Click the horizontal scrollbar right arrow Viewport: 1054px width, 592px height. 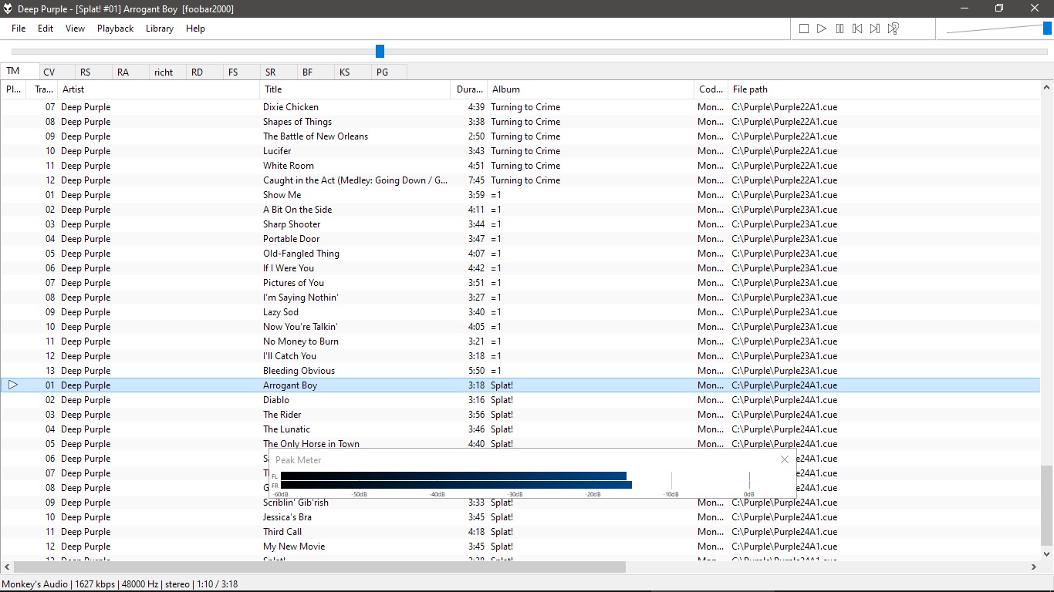click(x=1034, y=567)
